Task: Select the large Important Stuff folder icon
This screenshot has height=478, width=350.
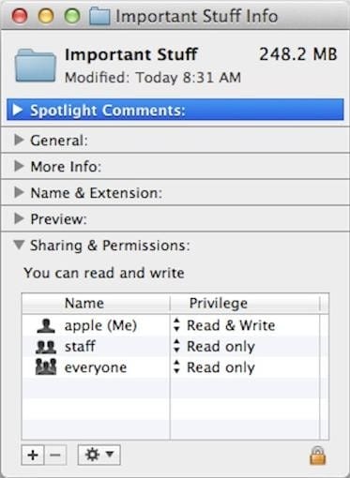Action: click(36, 65)
